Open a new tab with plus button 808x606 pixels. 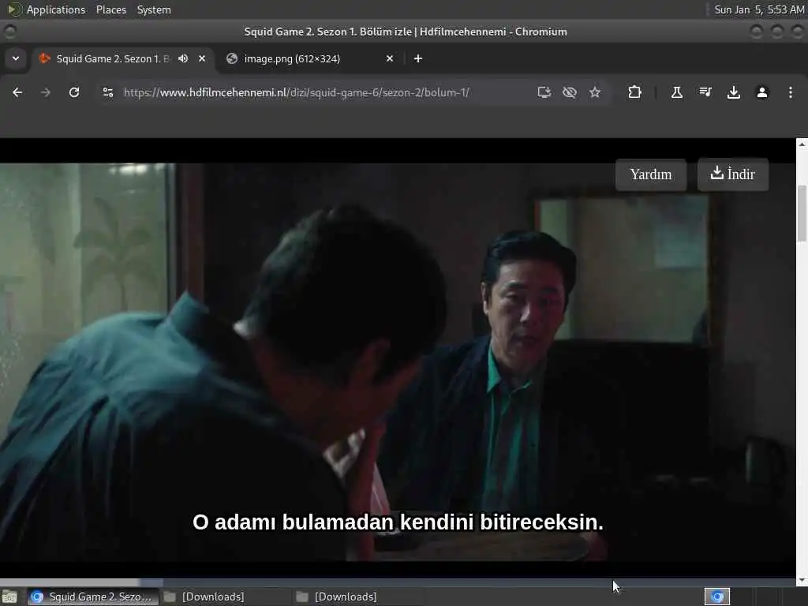click(x=418, y=58)
